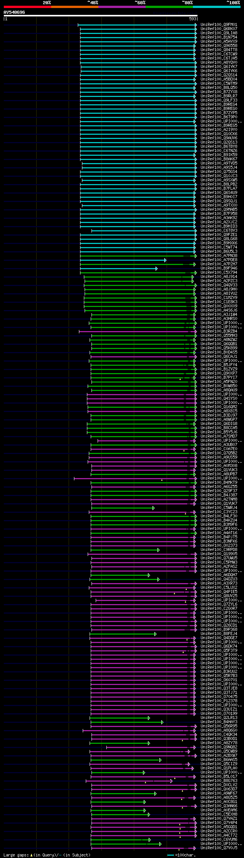Select hit UniRef100_Q9MAB5

[219, 210]
